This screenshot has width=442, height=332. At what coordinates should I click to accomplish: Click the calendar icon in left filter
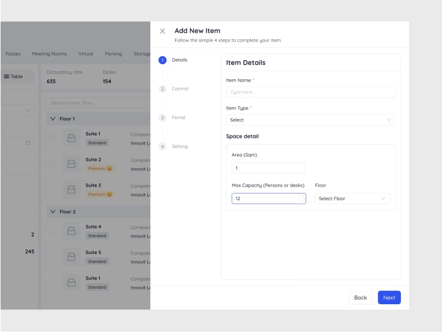(x=28, y=143)
